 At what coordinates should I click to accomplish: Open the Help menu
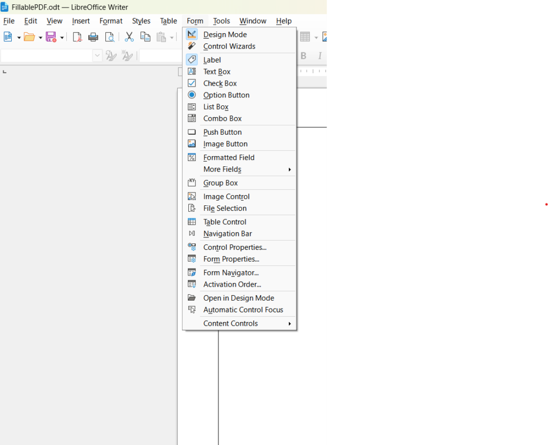click(284, 21)
